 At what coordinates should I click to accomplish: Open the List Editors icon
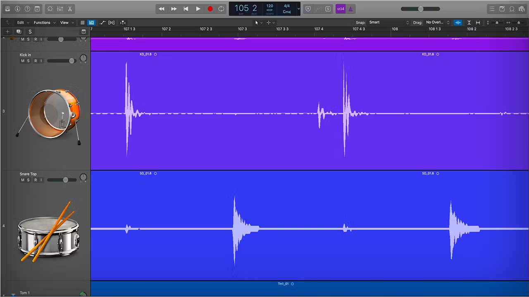492,9
